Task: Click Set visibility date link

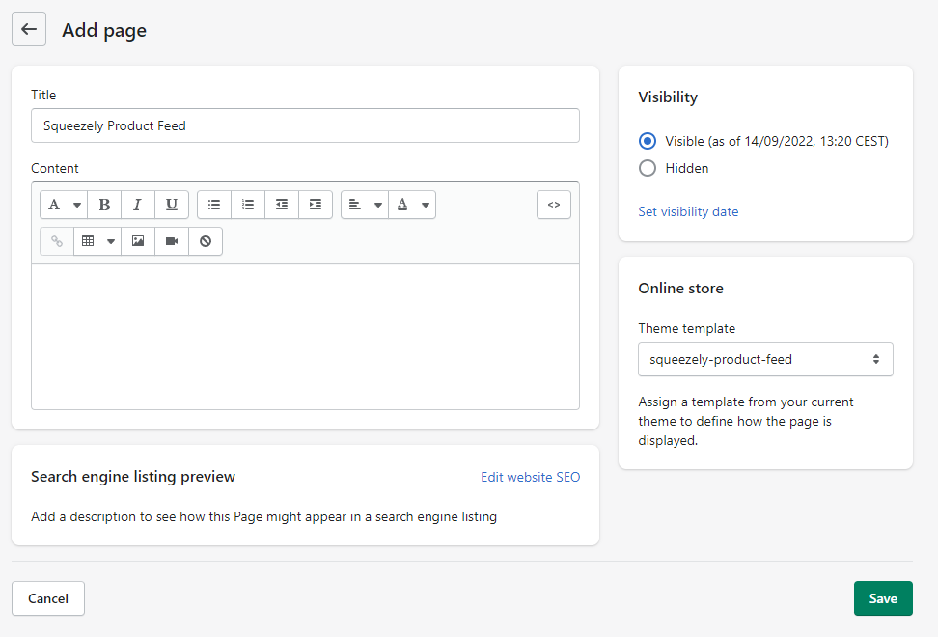Action: (688, 211)
